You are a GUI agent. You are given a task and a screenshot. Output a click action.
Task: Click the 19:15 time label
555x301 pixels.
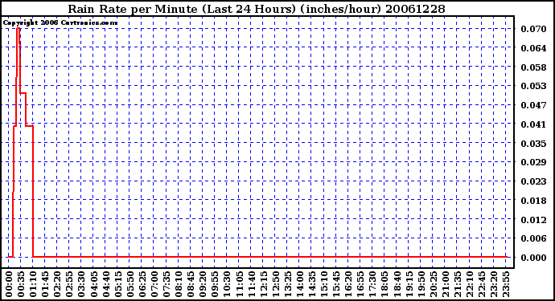[x=409, y=284]
